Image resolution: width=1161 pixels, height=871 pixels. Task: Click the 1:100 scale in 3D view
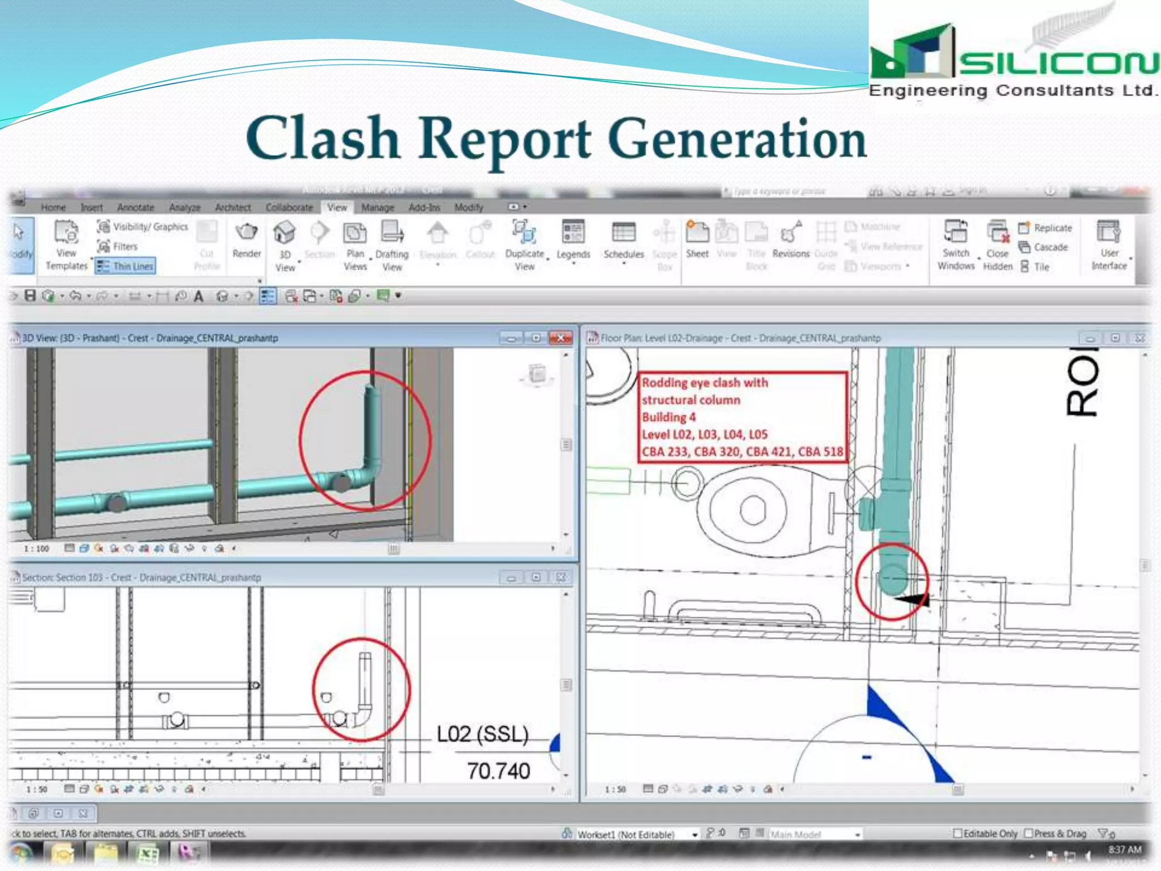[36, 548]
